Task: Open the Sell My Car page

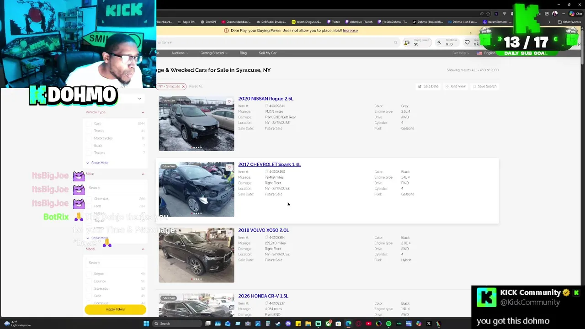Action: [267, 53]
